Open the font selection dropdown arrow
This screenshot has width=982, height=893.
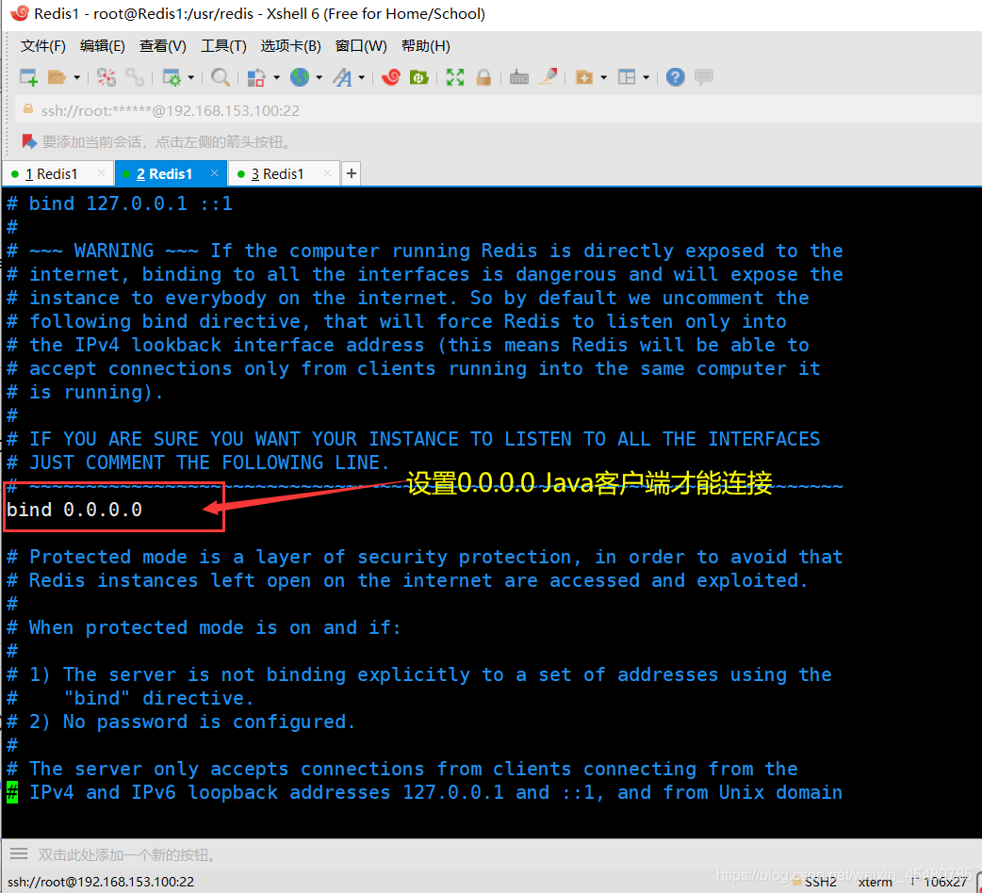pyautogui.click(x=362, y=76)
